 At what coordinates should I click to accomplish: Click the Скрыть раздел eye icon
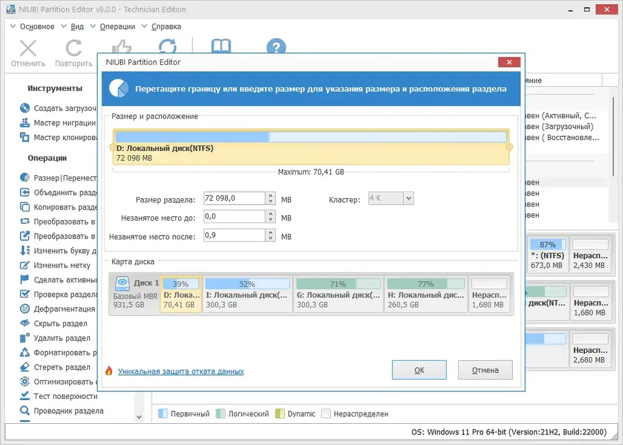[25, 323]
